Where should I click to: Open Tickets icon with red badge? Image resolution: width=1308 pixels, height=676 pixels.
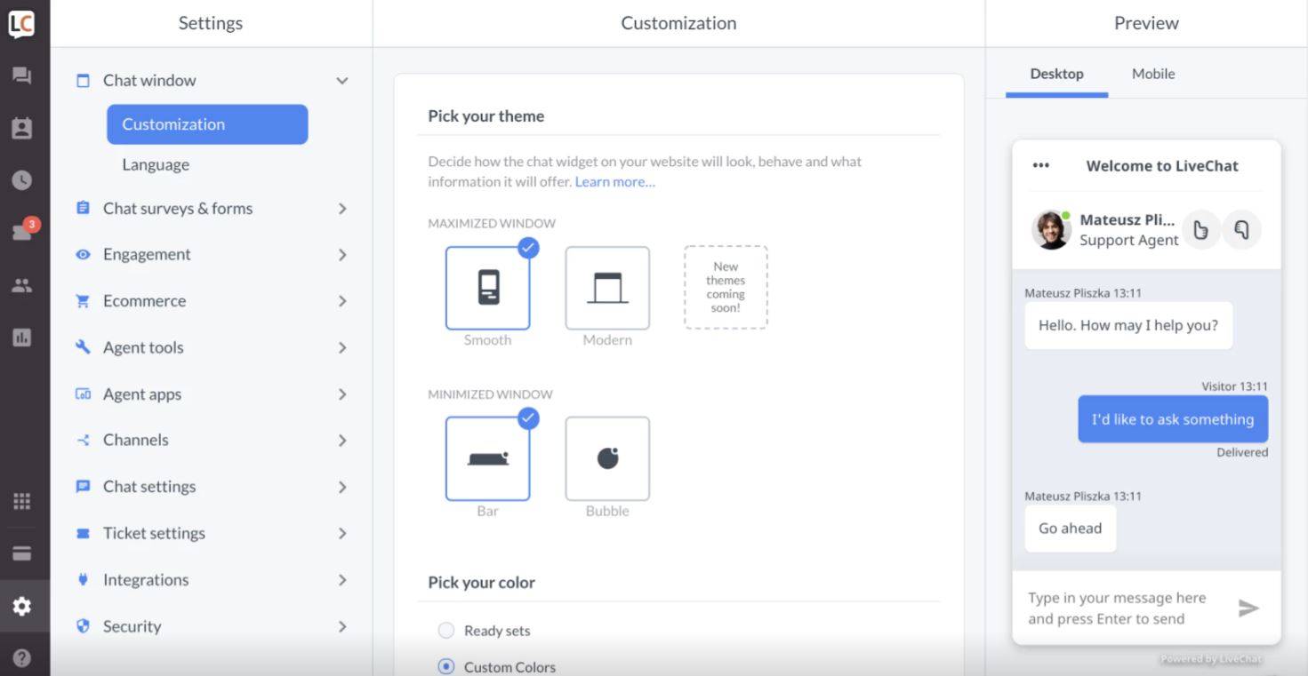point(23,231)
